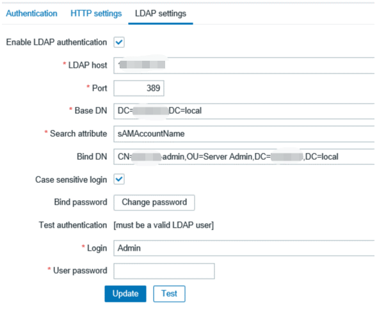Image resolution: width=386 pixels, height=314 pixels.
Task: Click the "Bind password" label text
Action: pos(80,202)
